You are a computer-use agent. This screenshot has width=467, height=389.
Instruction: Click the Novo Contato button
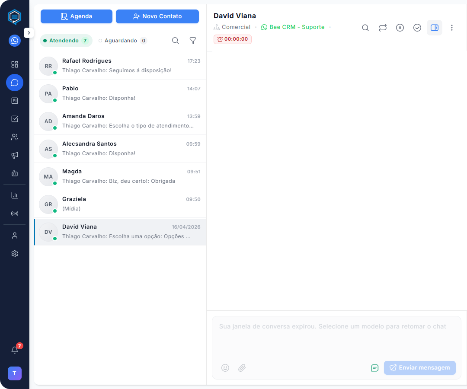(x=157, y=16)
